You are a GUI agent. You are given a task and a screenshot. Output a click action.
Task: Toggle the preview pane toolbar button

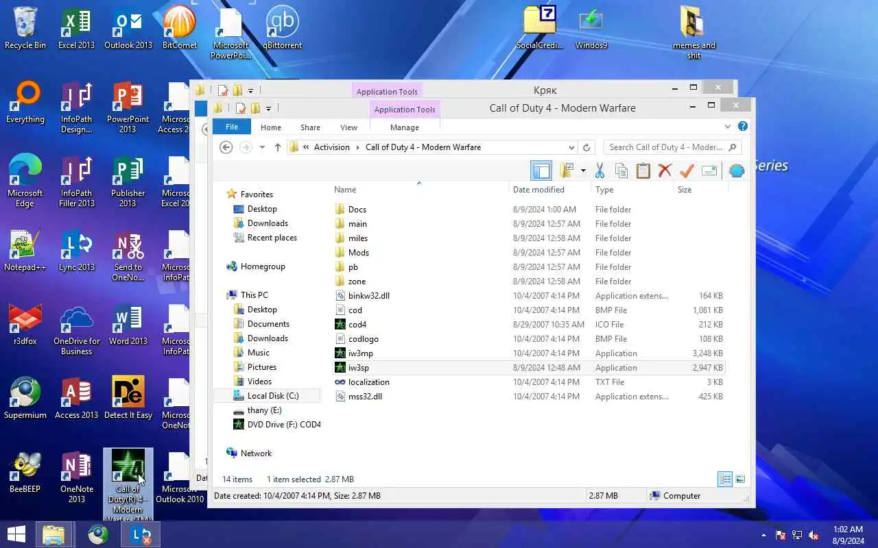541,171
